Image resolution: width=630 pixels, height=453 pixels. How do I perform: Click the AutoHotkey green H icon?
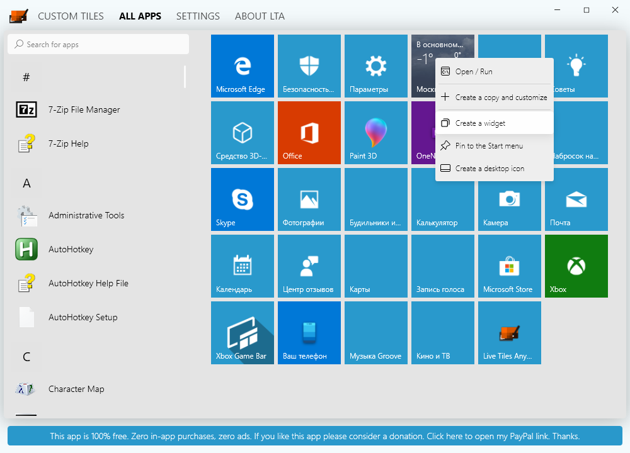(x=26, y=249)
